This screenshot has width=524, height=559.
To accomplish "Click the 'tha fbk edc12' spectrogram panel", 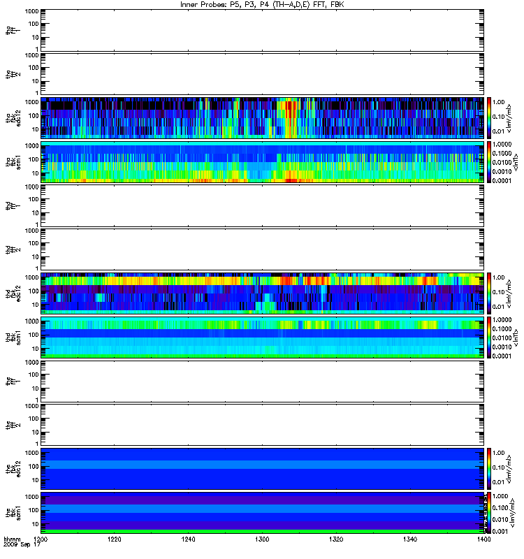I will [x=263, y=117].
